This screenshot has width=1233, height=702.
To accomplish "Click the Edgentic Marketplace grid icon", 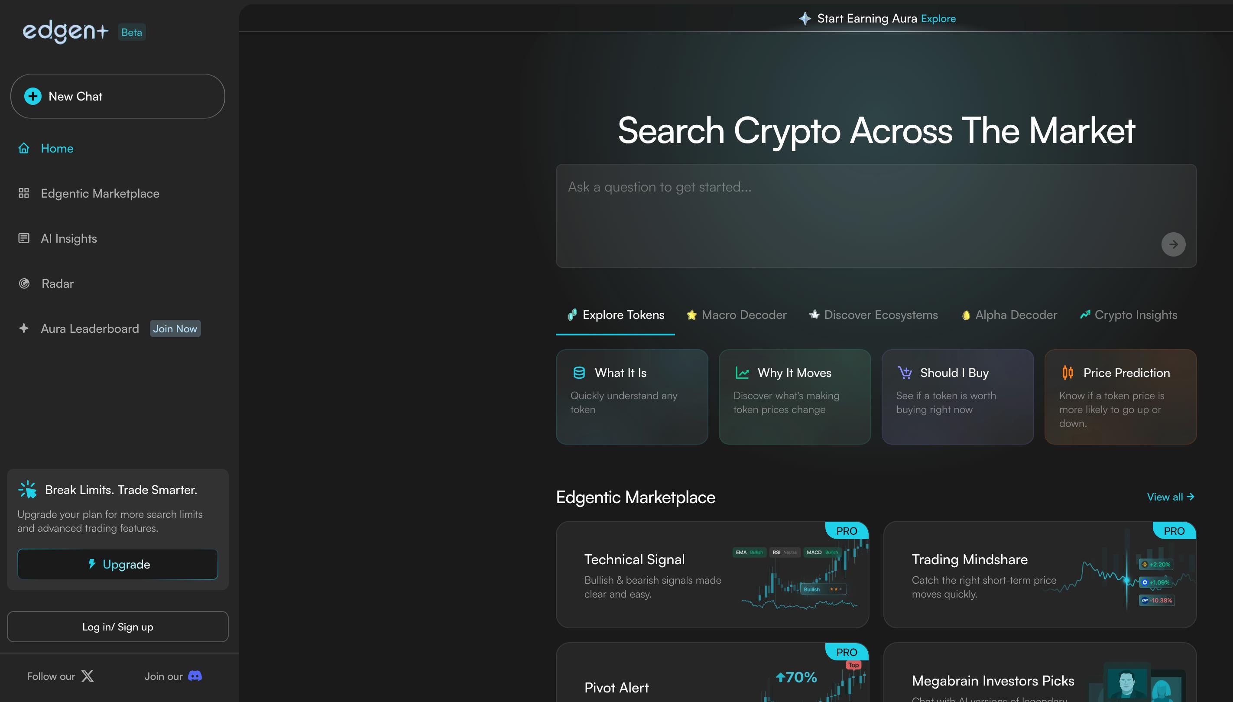I will [24, 193].
